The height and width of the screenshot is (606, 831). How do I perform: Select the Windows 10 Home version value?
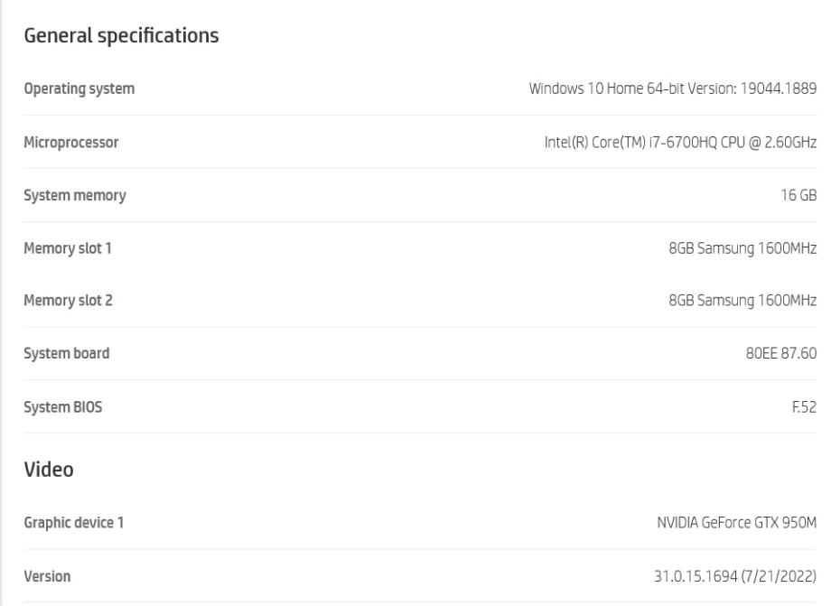(672, 89)
